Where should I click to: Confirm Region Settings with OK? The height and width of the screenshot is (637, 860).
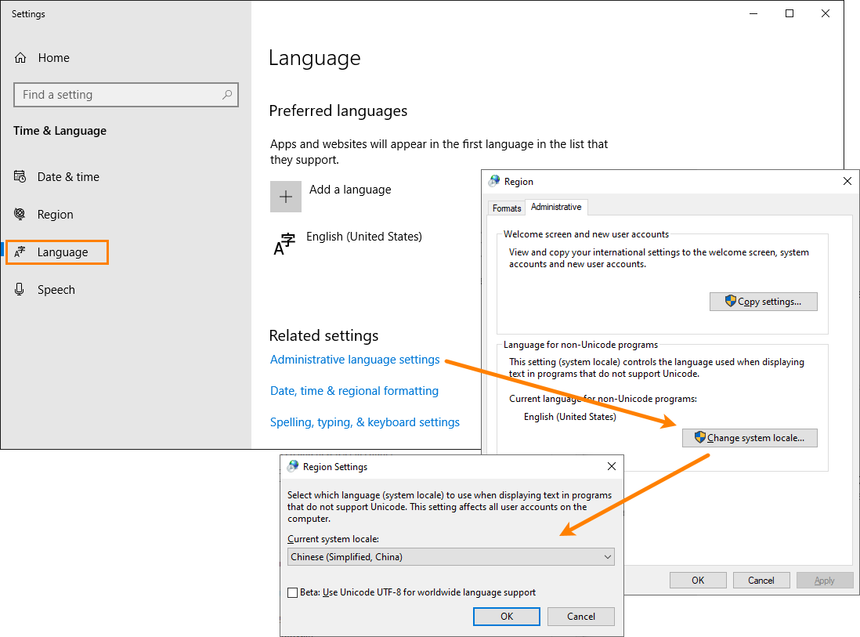pyautogui.click(x=506, y=616)
